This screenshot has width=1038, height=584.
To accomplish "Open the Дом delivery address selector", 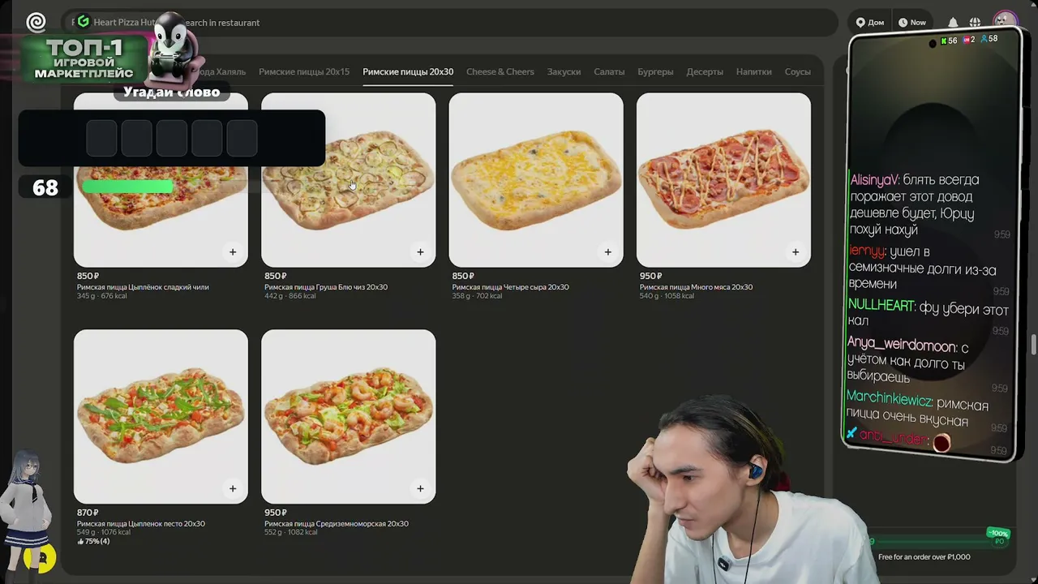I will pyautogui.click(x=870, y=23).
